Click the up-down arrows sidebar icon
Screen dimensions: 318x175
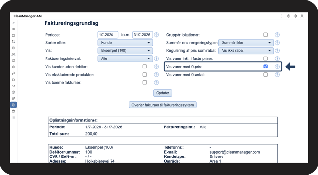coord(13,42)
